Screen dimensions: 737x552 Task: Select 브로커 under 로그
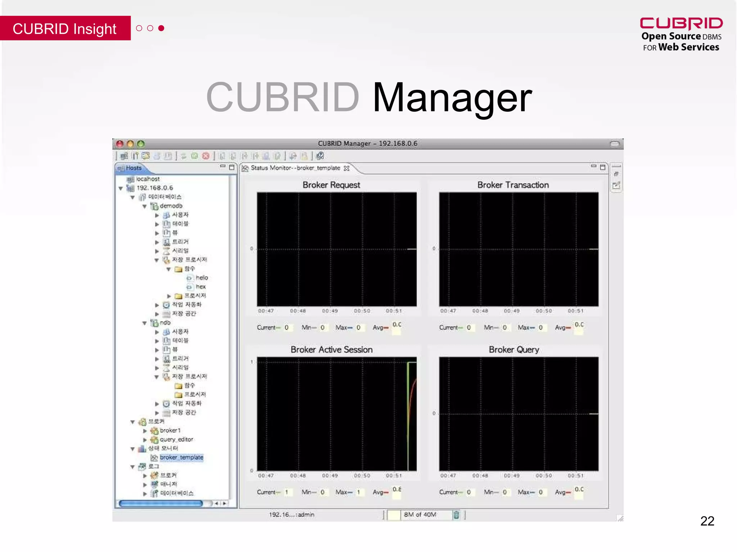click(168, 475)
